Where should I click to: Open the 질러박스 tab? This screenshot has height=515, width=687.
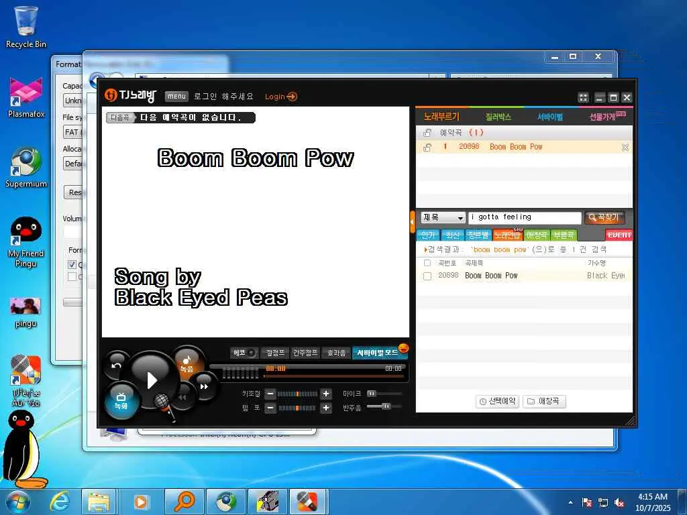pos(498,117)
